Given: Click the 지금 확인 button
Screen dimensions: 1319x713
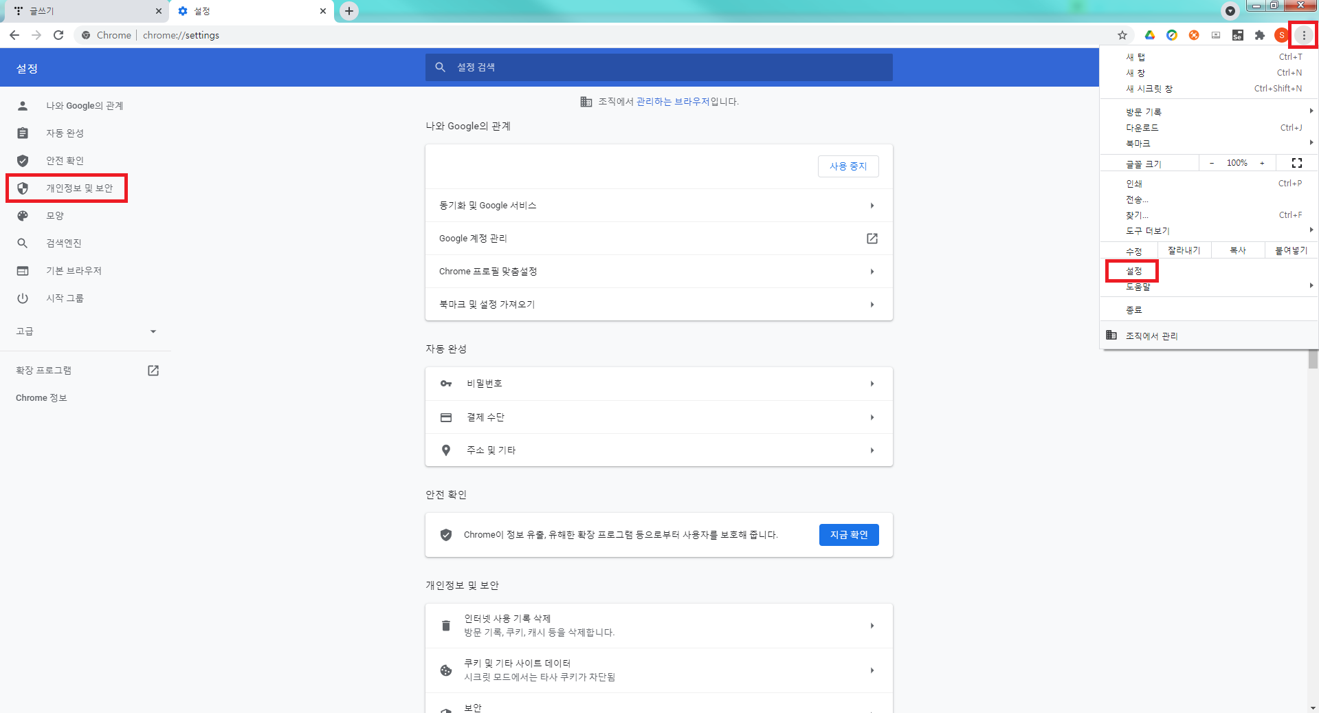Looking at the screenshot, I should pyautogui.click(x=849, y=535).
